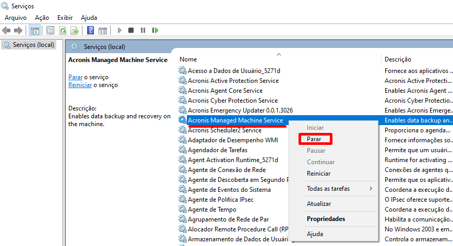Open the Ação menu
The width and height of the screenshot is (453, 246).
(42, 18)
